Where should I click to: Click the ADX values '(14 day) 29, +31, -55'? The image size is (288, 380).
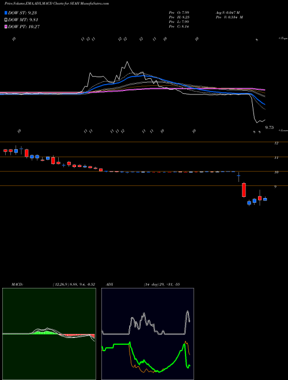click(x=162, y=284)
